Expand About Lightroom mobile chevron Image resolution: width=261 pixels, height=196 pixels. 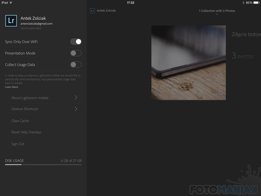point(76,98)
